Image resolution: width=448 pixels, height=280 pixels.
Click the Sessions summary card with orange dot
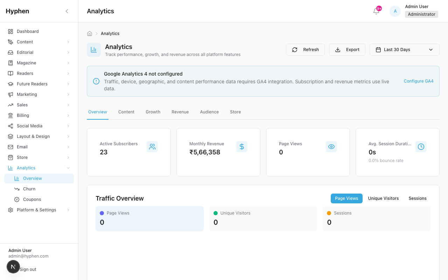(377, 219)
